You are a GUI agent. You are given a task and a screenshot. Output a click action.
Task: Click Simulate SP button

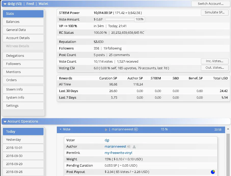point(214,12)
